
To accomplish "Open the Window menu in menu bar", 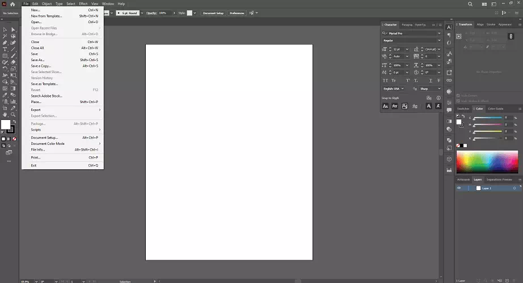I will point(108,4).
